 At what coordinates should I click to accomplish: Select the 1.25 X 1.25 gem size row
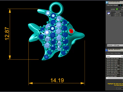point(117,16)
